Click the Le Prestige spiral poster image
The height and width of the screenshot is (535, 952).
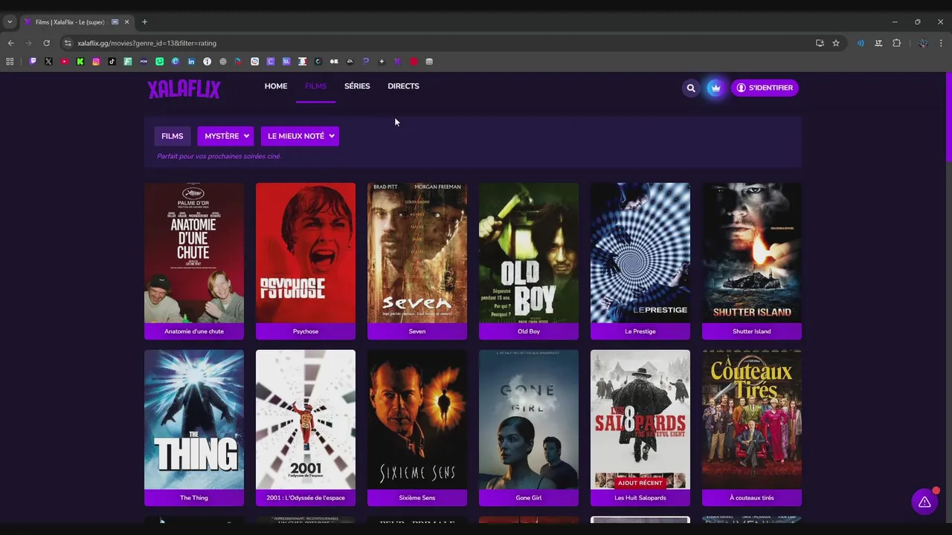(640, 253)
